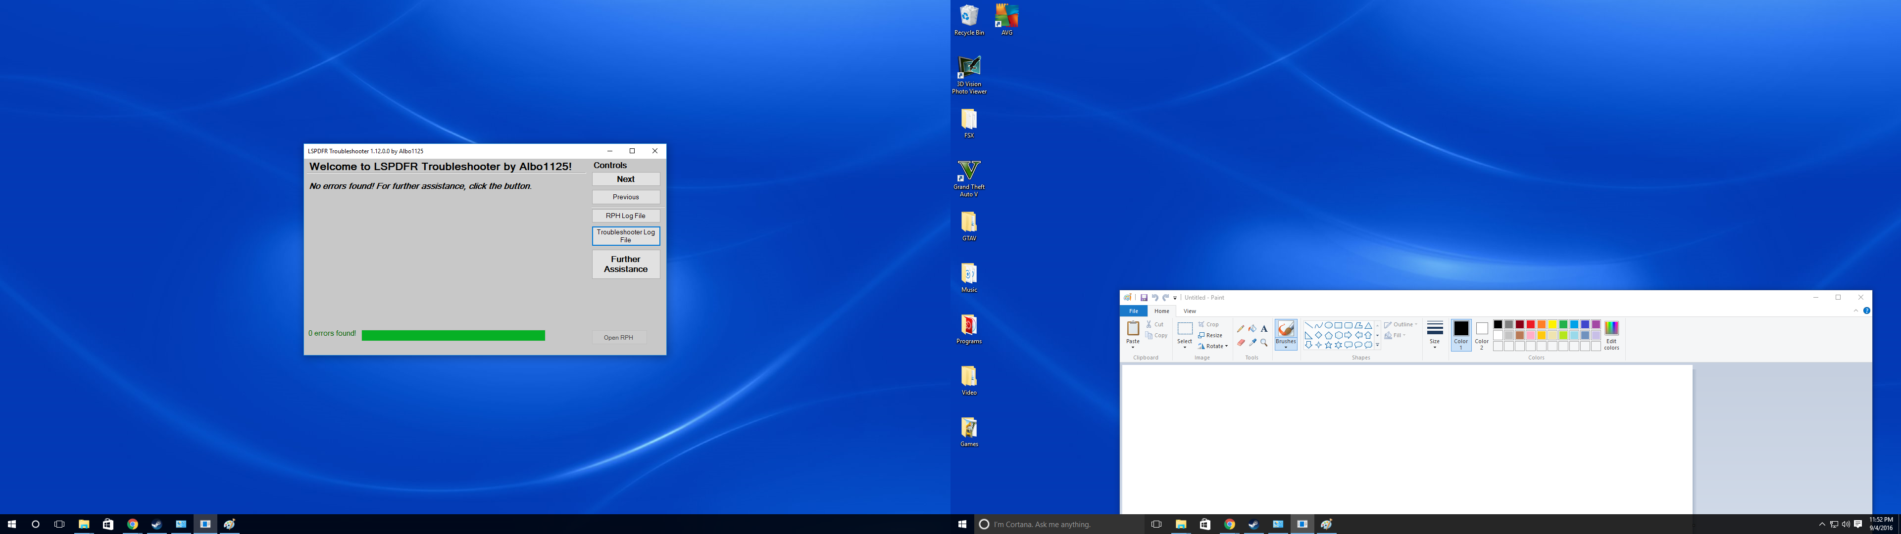Pick the Fill with color bucket tool
The height and width of the screenshot is (534, 1901).
coord(1252,329)
